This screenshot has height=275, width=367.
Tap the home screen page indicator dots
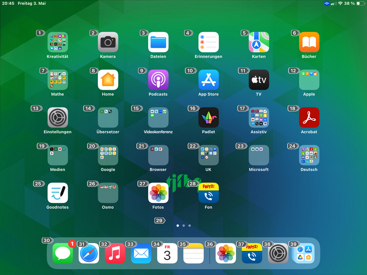pos(184,226)
